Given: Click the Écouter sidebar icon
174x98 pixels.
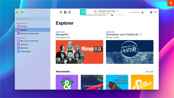Looking at the screenshot, I should [x=19, y=26].
